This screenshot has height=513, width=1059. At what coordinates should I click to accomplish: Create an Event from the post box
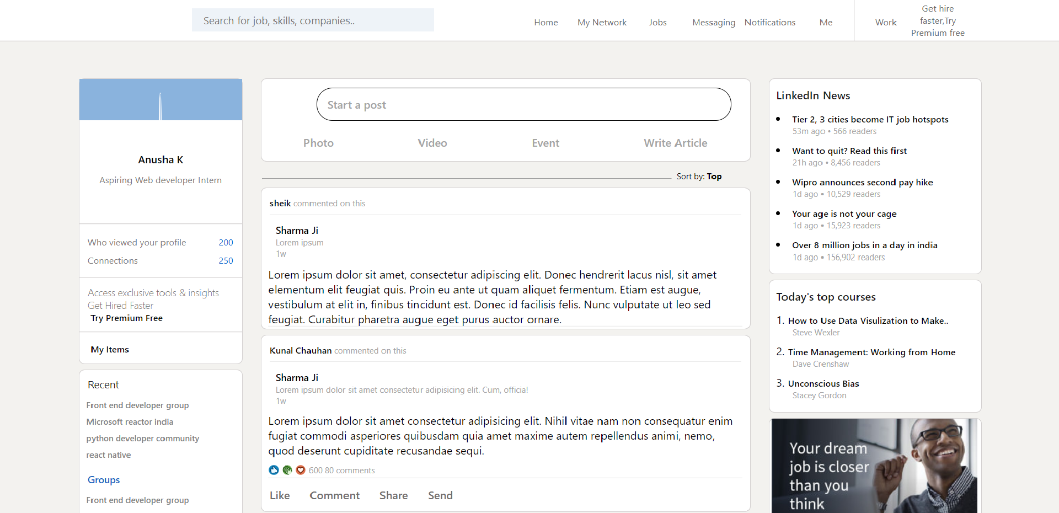545,143
